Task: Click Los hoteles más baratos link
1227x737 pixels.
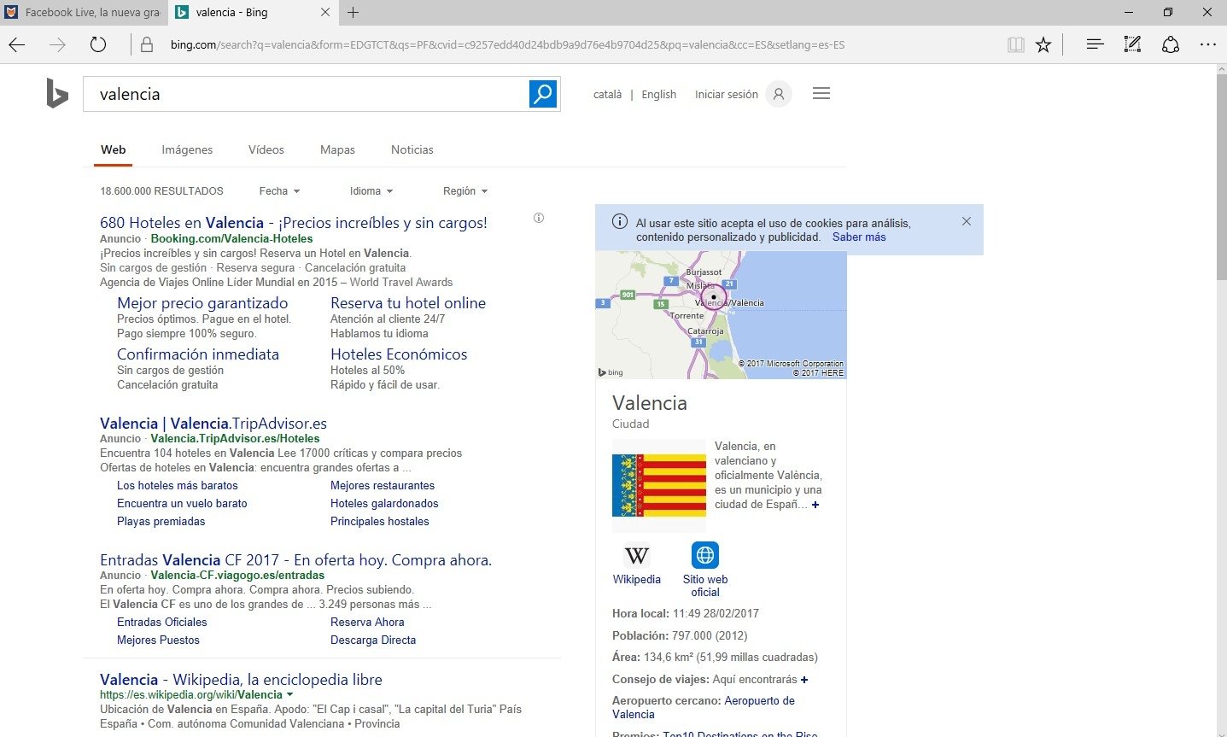Action: click(178, 486)
